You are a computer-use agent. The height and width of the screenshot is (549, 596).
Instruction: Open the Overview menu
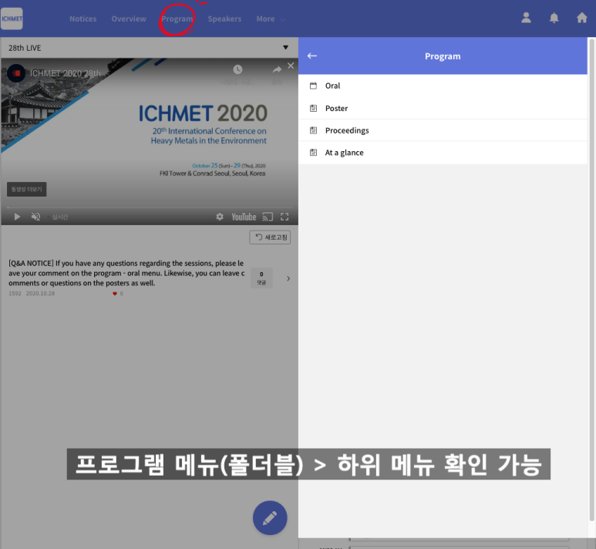[x=129, y=19]
